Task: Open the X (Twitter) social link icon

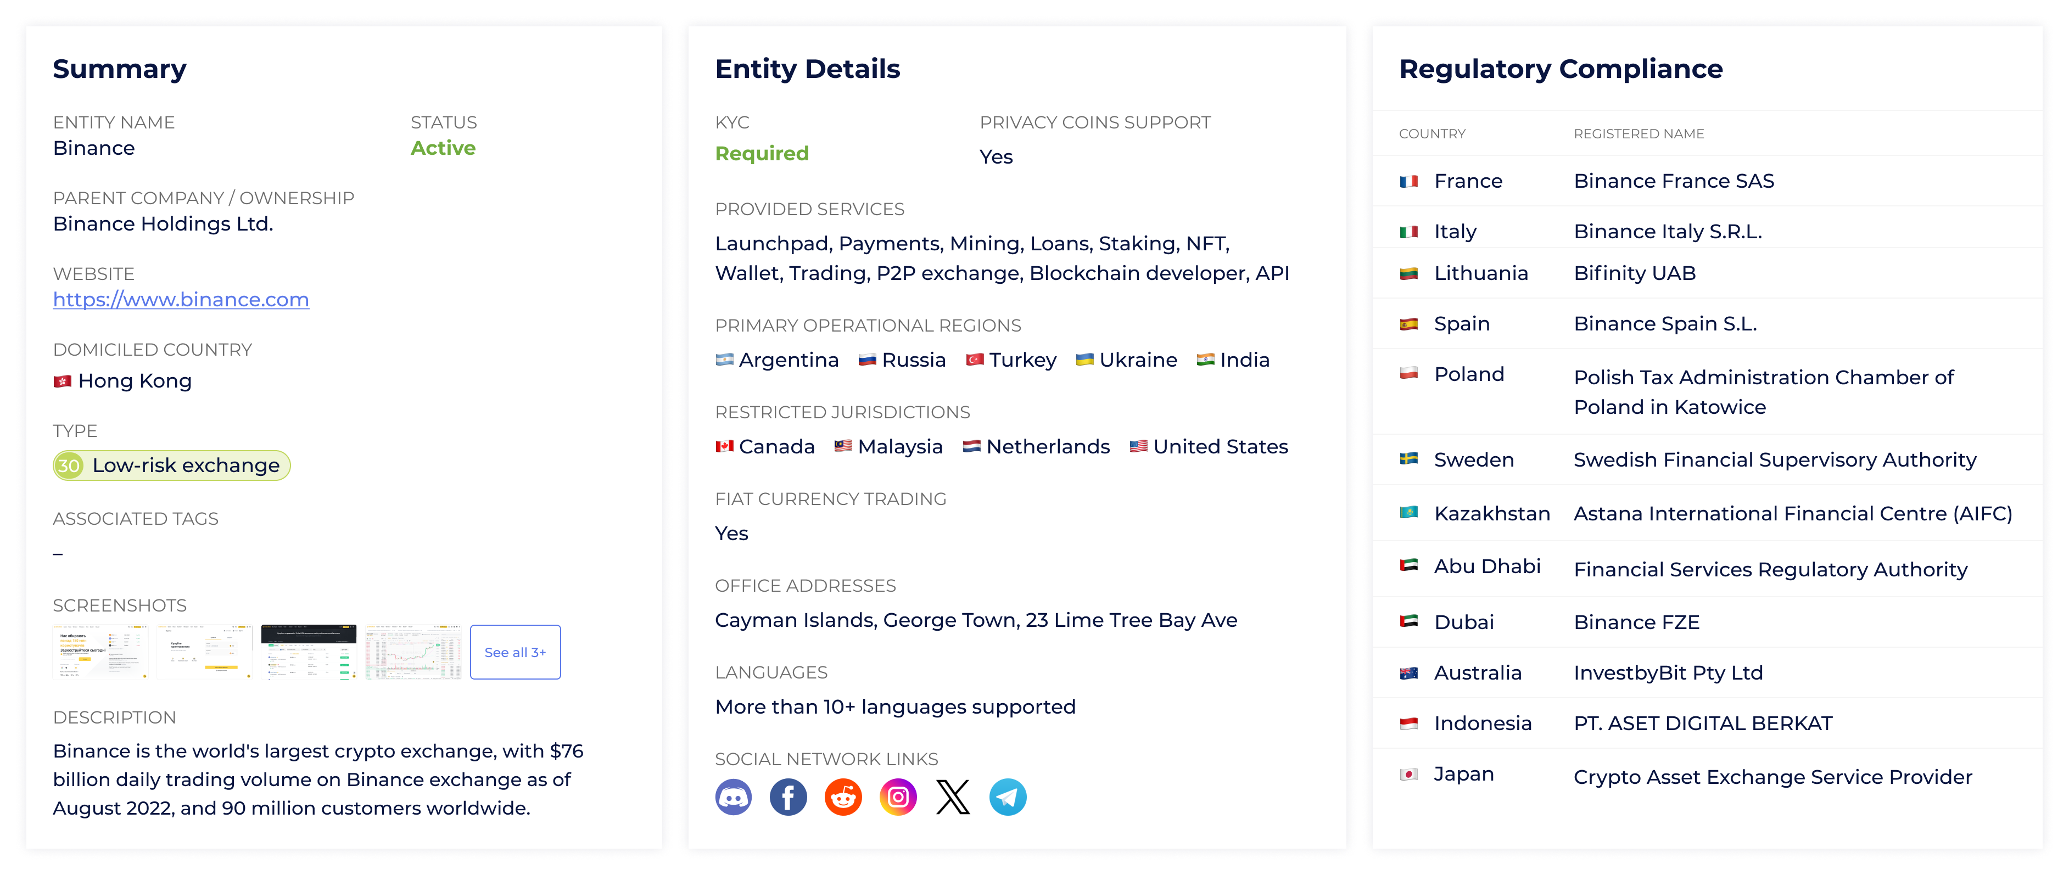Action: click(953, 797)
